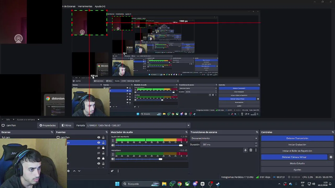Open microfono three-dot options
The height and width of the screenshot is (188, 335).
tap(113, 154)
